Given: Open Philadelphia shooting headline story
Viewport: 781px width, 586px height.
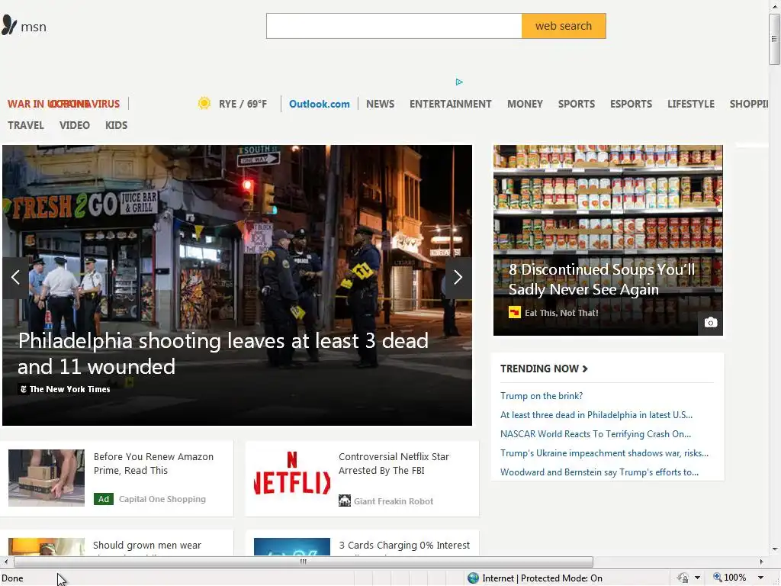Looking at the screenshot, I should [223, 353].
